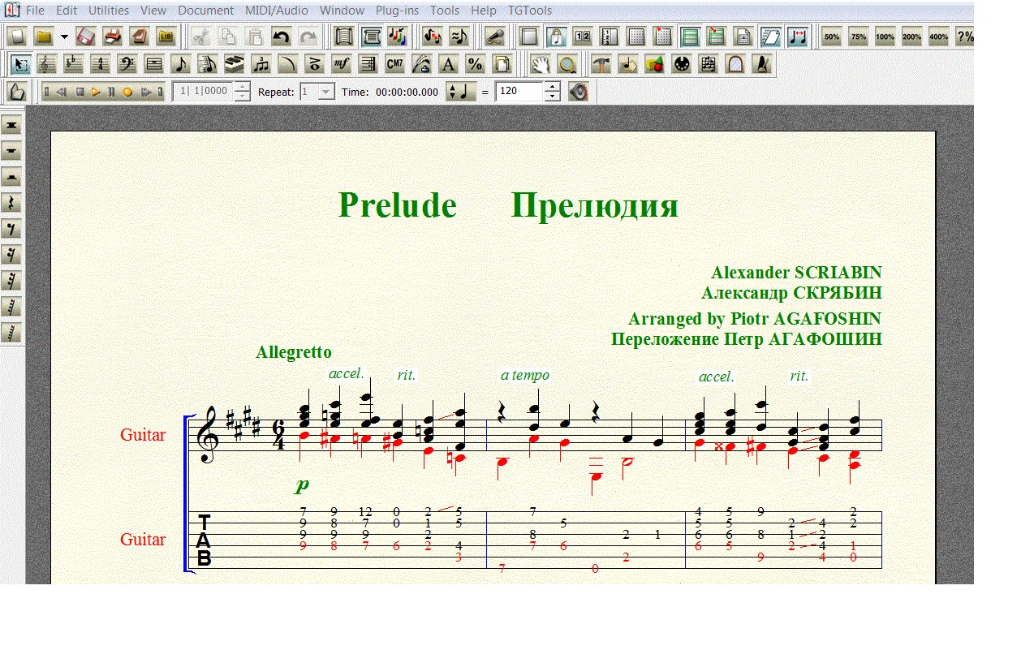This screenshot has height=663, width=1034.
Task: Toggle the microphone audio tool
Action: coord(493,37)
